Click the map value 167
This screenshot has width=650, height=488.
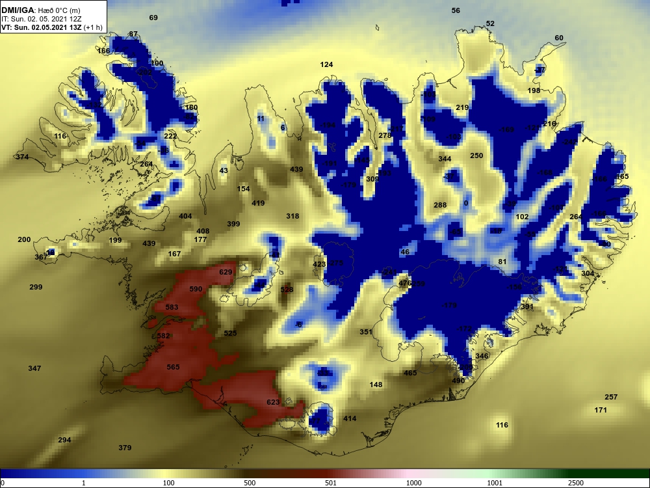click(x=174, y=254)
